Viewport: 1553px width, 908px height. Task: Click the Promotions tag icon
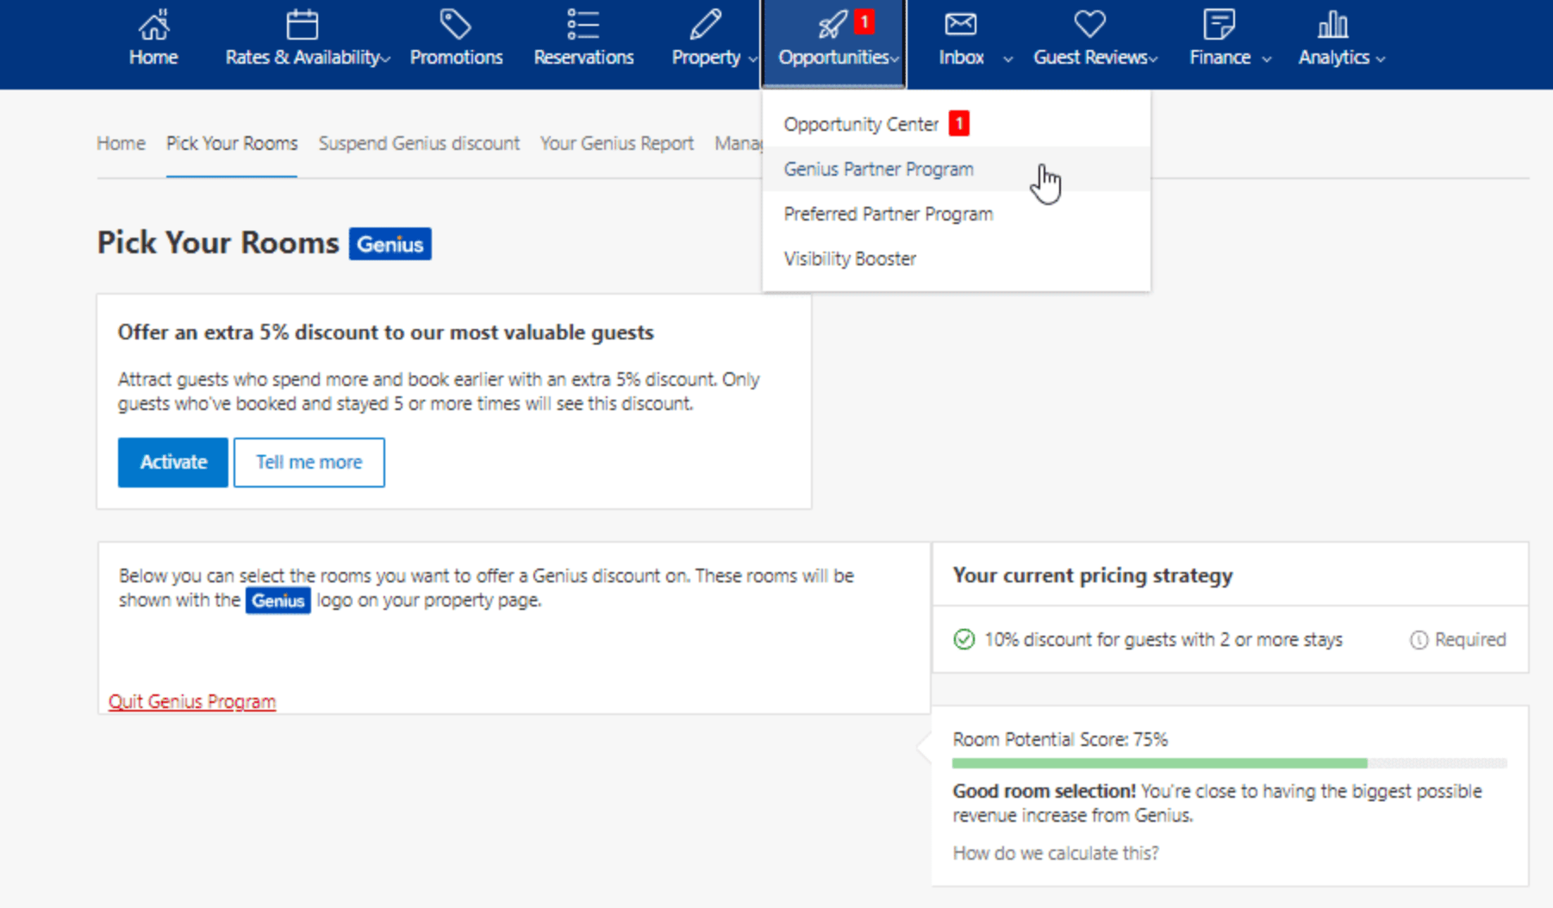[456, 22]
